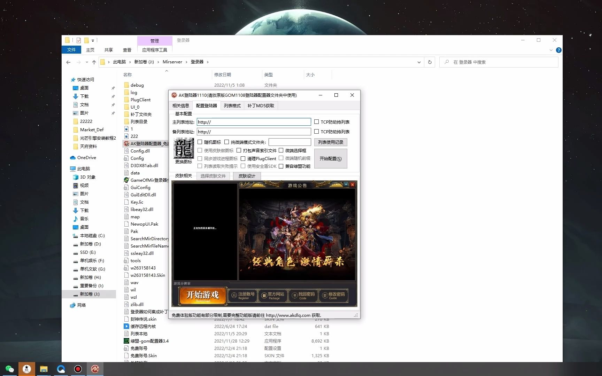Close the skin preview with red X

coord(353,185)
